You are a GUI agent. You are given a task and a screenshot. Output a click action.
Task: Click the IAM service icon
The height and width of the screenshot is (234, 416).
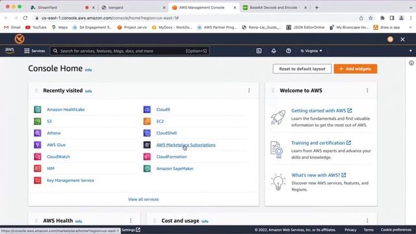point(38,168)
